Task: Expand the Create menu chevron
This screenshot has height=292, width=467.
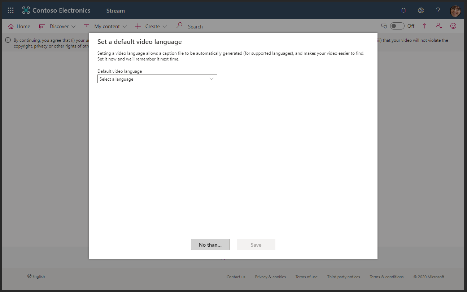Action: point(165,26)
